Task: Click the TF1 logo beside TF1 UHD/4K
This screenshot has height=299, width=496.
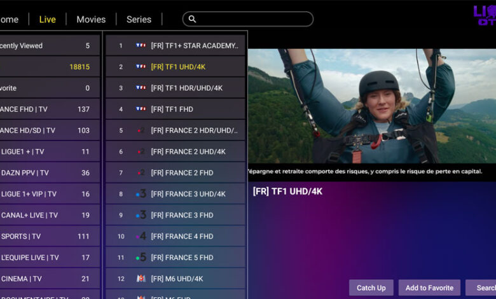Action: (x=141, y=67)
